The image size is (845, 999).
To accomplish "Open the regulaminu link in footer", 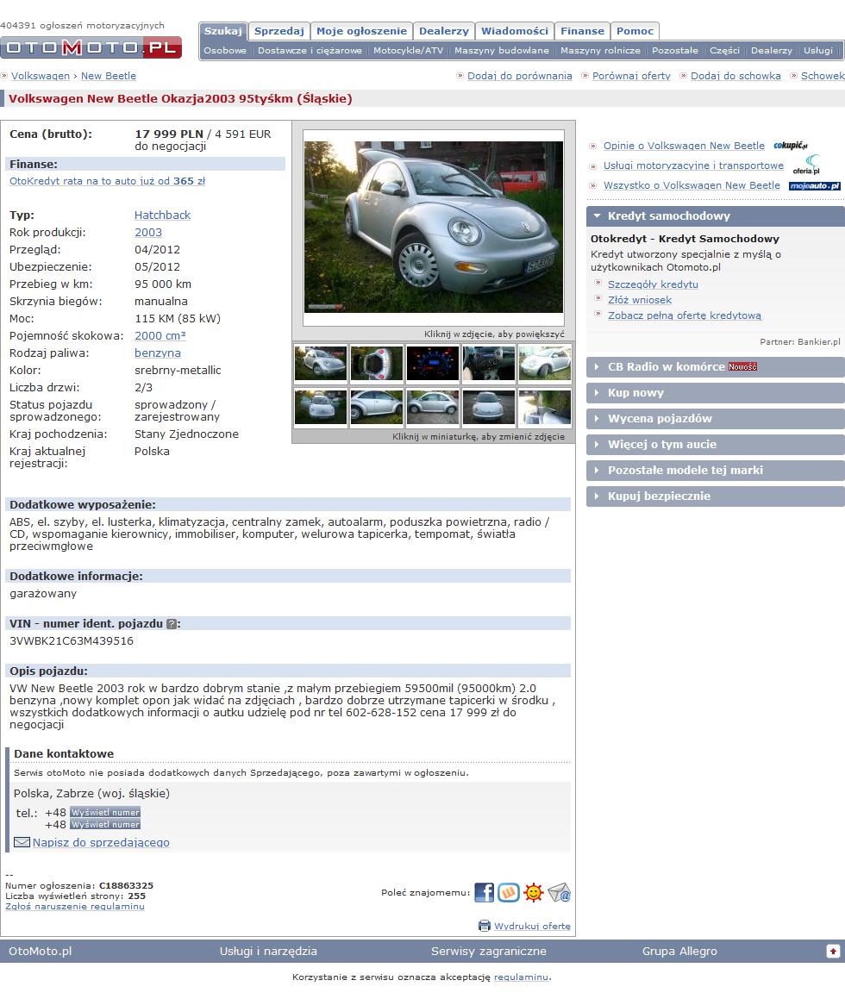I will (x=522, y=977).
